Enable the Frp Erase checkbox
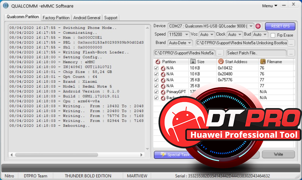The height and width of the screenshot is (180, 302). click(273, 35)
